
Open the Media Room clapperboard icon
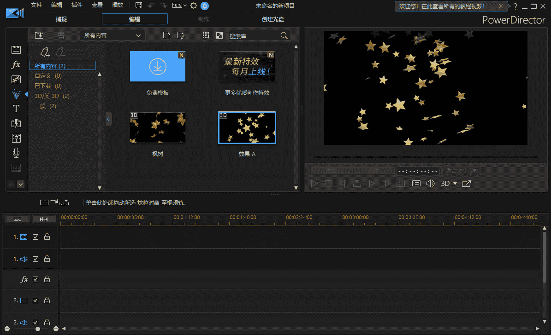coord(16,50)
